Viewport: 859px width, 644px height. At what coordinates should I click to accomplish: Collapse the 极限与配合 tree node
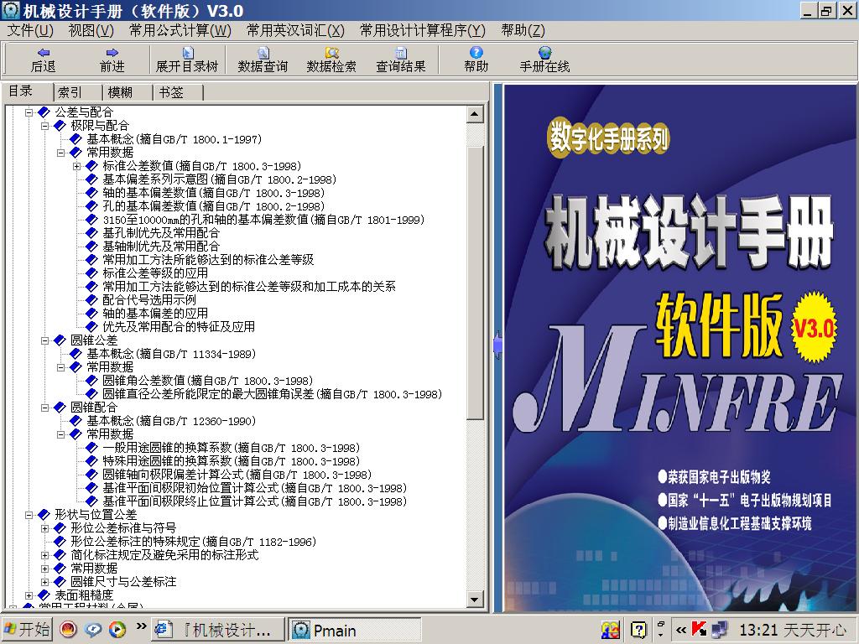tap(45, 126)
